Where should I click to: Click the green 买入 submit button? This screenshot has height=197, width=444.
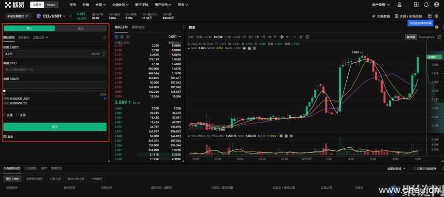[x=55, y=127]
